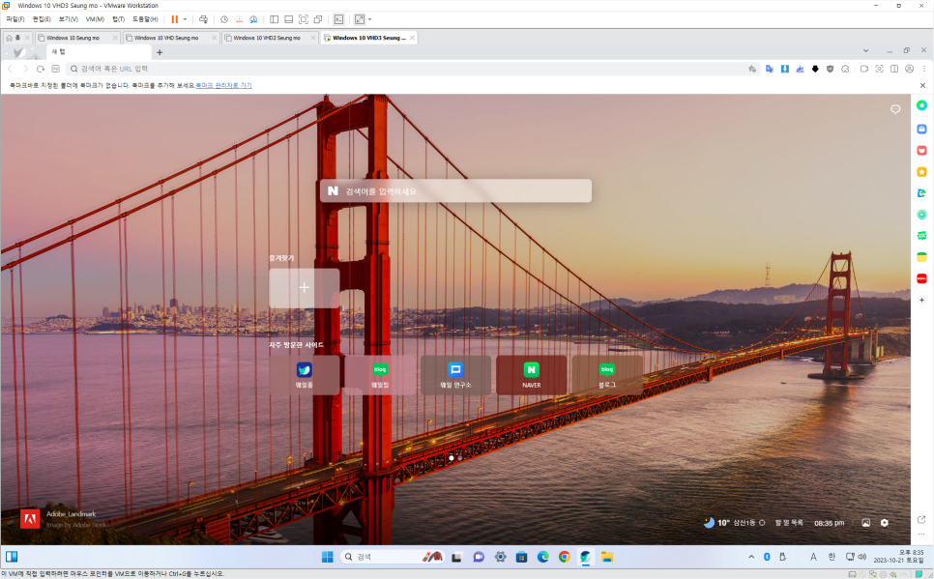Show hidden system tray icons chevron

751,557
